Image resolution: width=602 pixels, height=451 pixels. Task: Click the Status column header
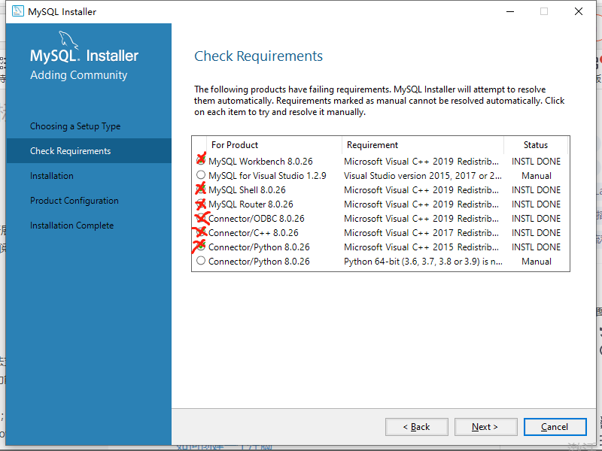click(536, 144)
